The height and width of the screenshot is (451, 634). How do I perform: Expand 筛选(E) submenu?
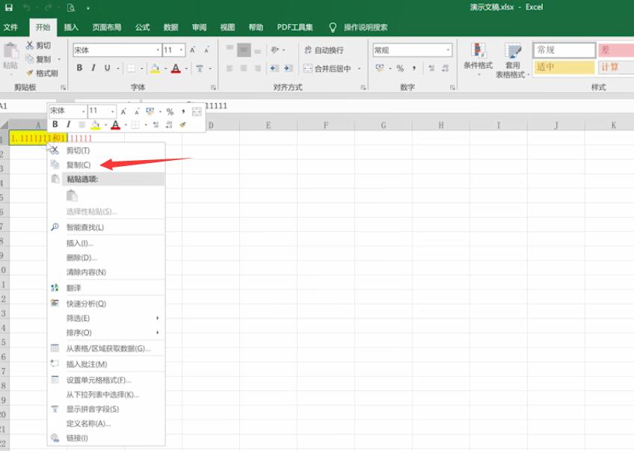click(x=106, y=319)
